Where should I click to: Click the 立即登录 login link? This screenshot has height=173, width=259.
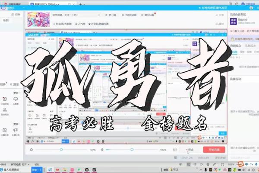[x=250, y=4]
